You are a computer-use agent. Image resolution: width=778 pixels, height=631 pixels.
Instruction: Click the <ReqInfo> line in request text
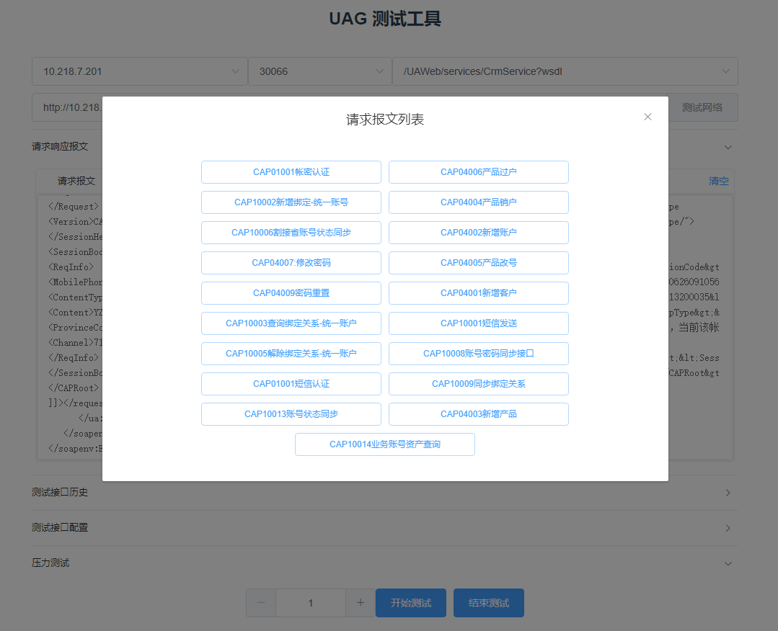tap(71, 267)
